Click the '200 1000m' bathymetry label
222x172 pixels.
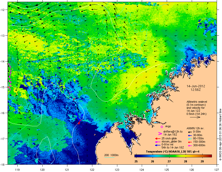coord(111,155)
